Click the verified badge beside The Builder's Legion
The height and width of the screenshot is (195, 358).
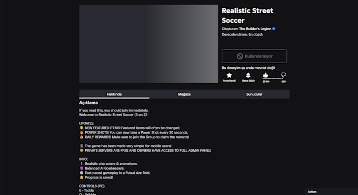point(274,29)
